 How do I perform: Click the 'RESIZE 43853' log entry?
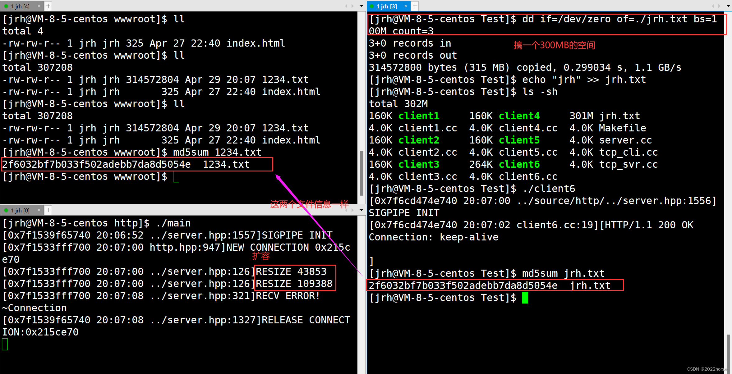[x=291, y=271]
